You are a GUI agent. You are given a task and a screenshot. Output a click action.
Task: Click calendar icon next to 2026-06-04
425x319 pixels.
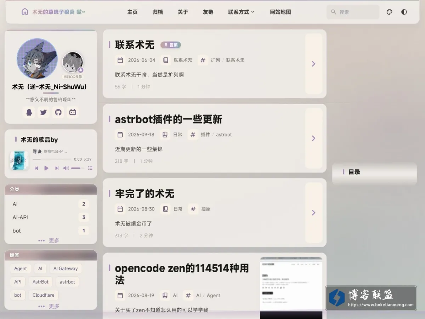120,60
